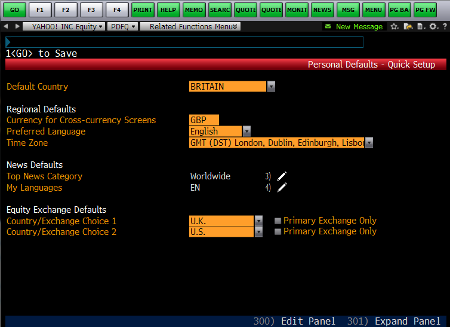The width and height of the screenshot is (450, 327).
Task: Click the back navigation arrow
Action: pyautogui.click(x=6, y=27)
